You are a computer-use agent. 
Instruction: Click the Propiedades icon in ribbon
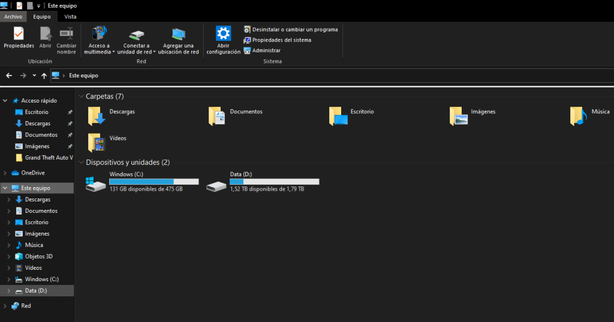(19, 34)
